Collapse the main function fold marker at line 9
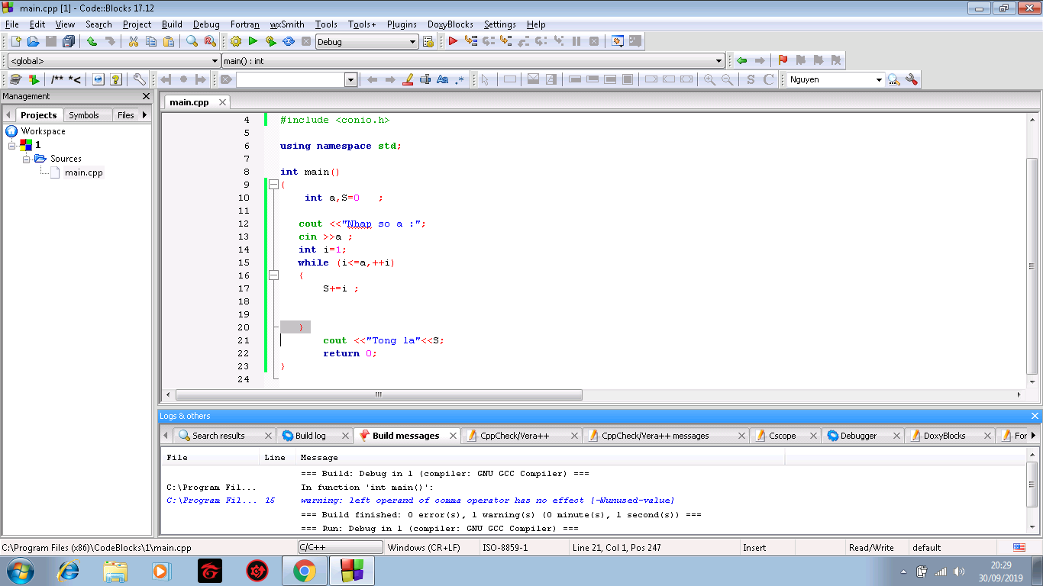Image resolution: width=1043 pixels, height=586 pixels. [273, 185]
